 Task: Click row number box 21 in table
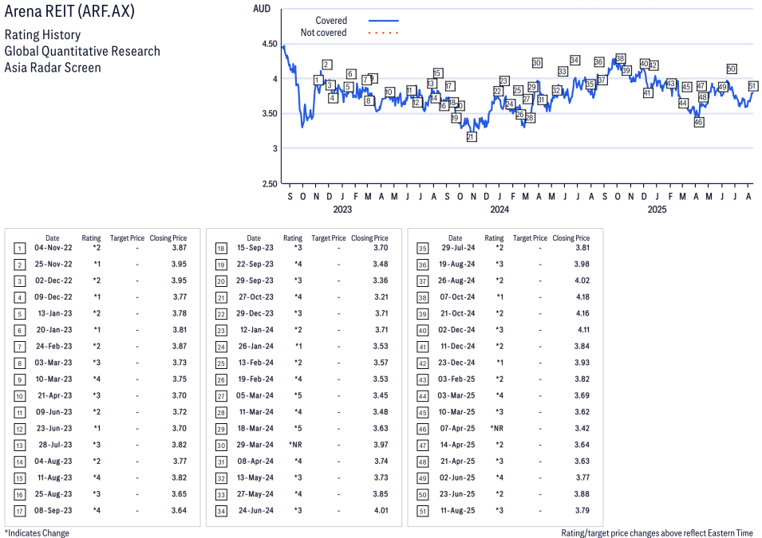click(221, 298)
